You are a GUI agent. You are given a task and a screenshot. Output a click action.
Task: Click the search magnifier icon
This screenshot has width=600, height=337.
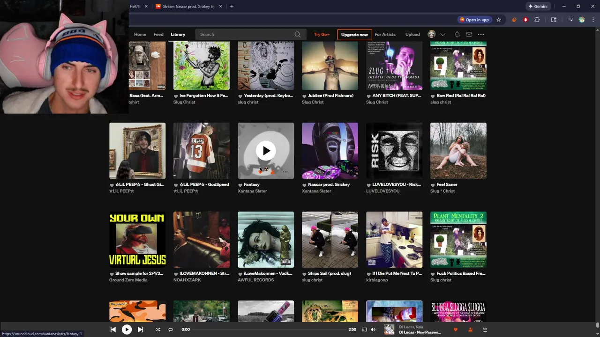point(297,34)
